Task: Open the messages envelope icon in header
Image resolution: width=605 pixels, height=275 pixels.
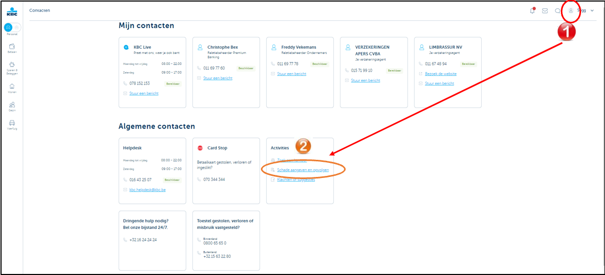Action: (x=545, y=11)
